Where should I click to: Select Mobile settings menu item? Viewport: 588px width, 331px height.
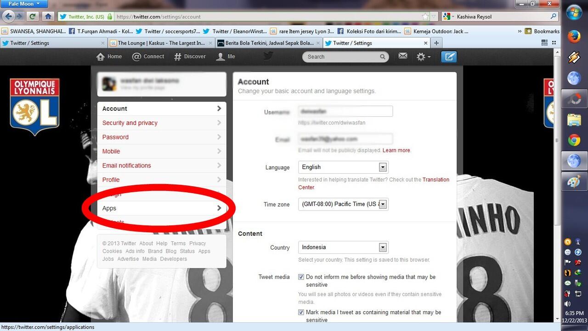pos(161,151)
